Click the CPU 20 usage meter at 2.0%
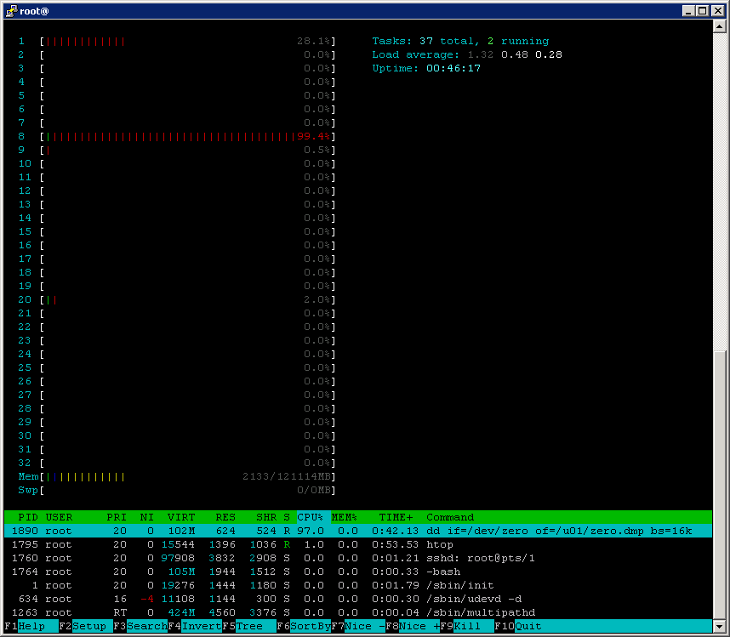This screenshot has width=730, height=637. tap(188, 299)
